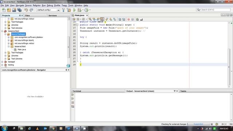Start macro recording with red circle
The height and width of the screenshot is (131, 233).
coord(129,19)
